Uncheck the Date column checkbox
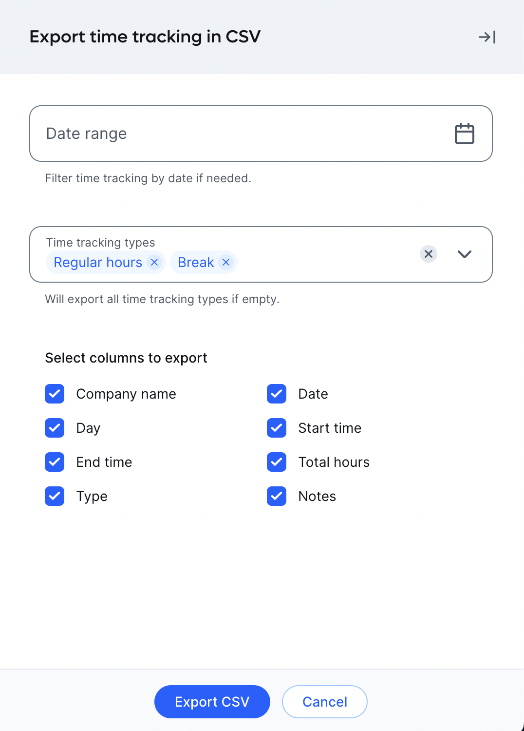524x731 pixels. click(277, 394)
